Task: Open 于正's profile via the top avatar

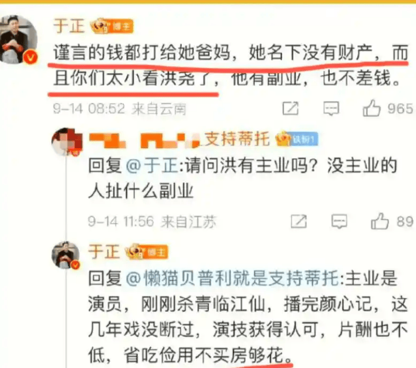Action: [18, 39]
